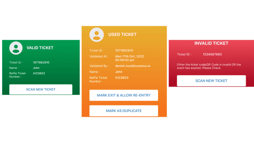Screen dimensions: 254x143
Task: Tap Scan New Ticket on the green Valid Ticket card
Action: pyautogui.click(x=41, y=89)
